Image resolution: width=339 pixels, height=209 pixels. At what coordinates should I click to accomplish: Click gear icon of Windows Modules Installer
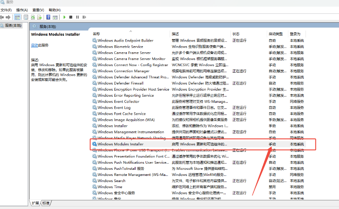[95, 144]
